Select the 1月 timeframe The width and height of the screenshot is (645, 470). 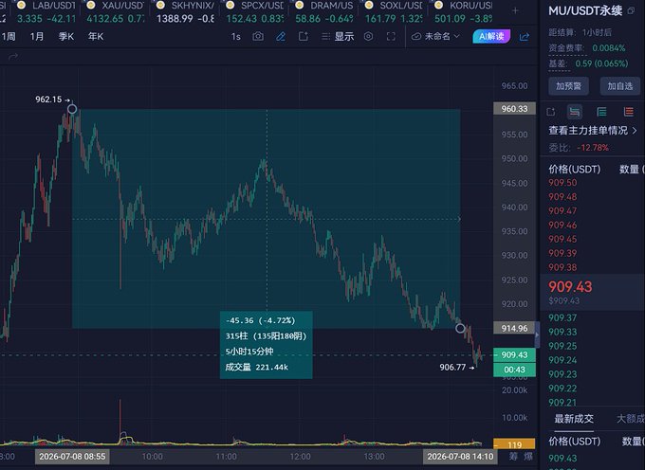[x=37, y=37]
